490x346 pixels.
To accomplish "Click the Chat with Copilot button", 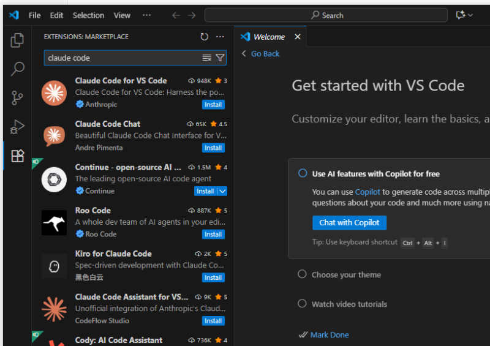I will pos(349,223).
